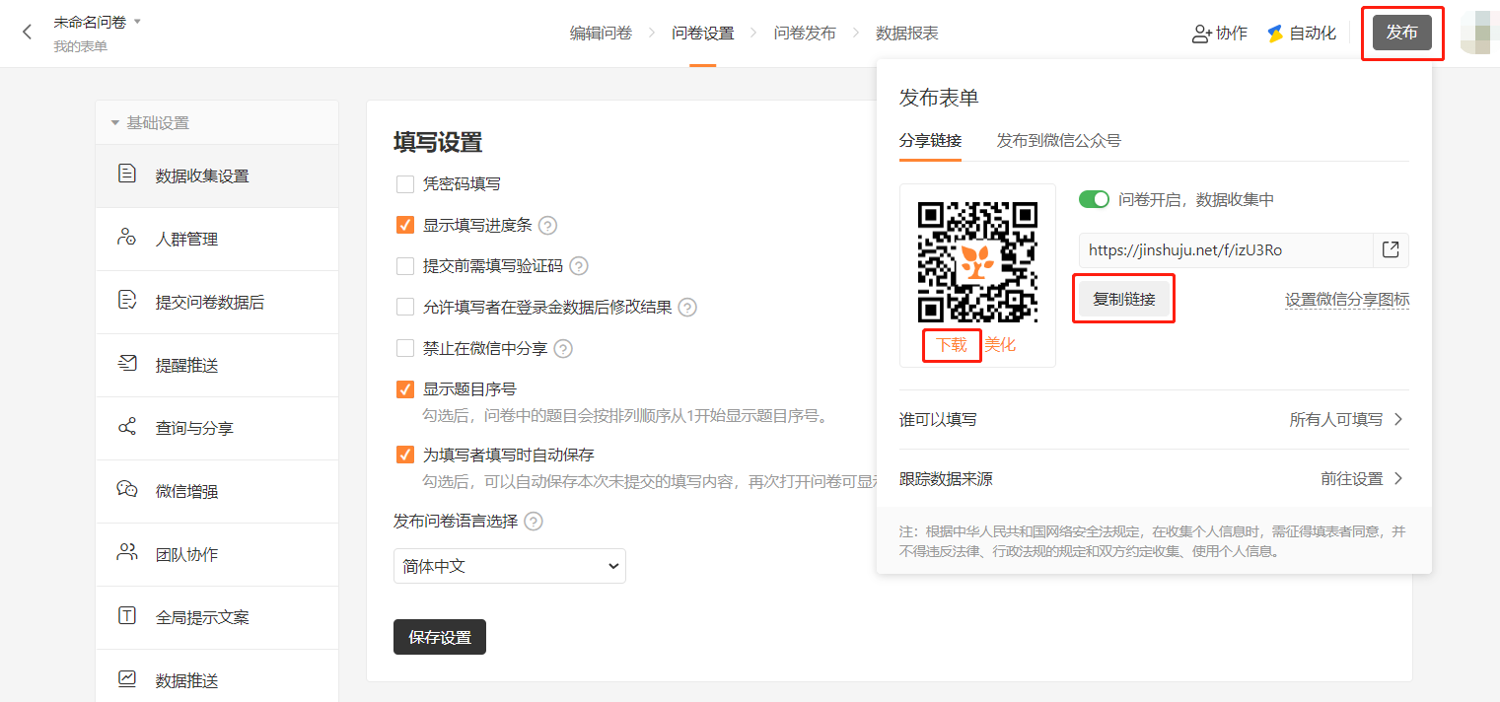
Task: Open 数据推送 in sidebar
Action: click(x=217, y=676)
